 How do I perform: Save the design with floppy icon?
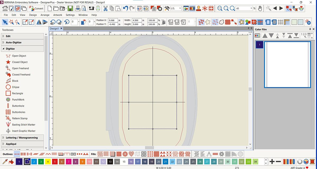click(x=70, y=8)
